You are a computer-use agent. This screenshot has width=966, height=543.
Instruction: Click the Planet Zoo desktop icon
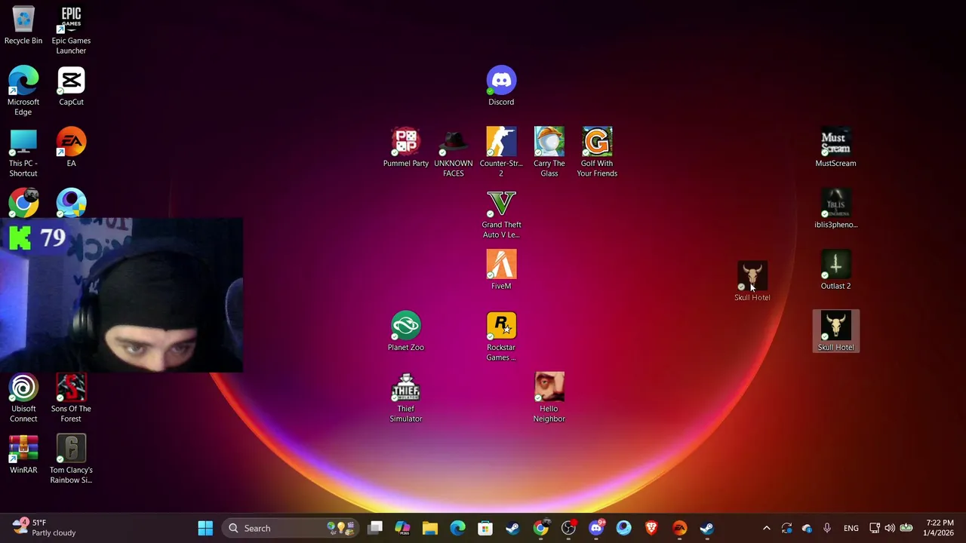tap(406, 331)
